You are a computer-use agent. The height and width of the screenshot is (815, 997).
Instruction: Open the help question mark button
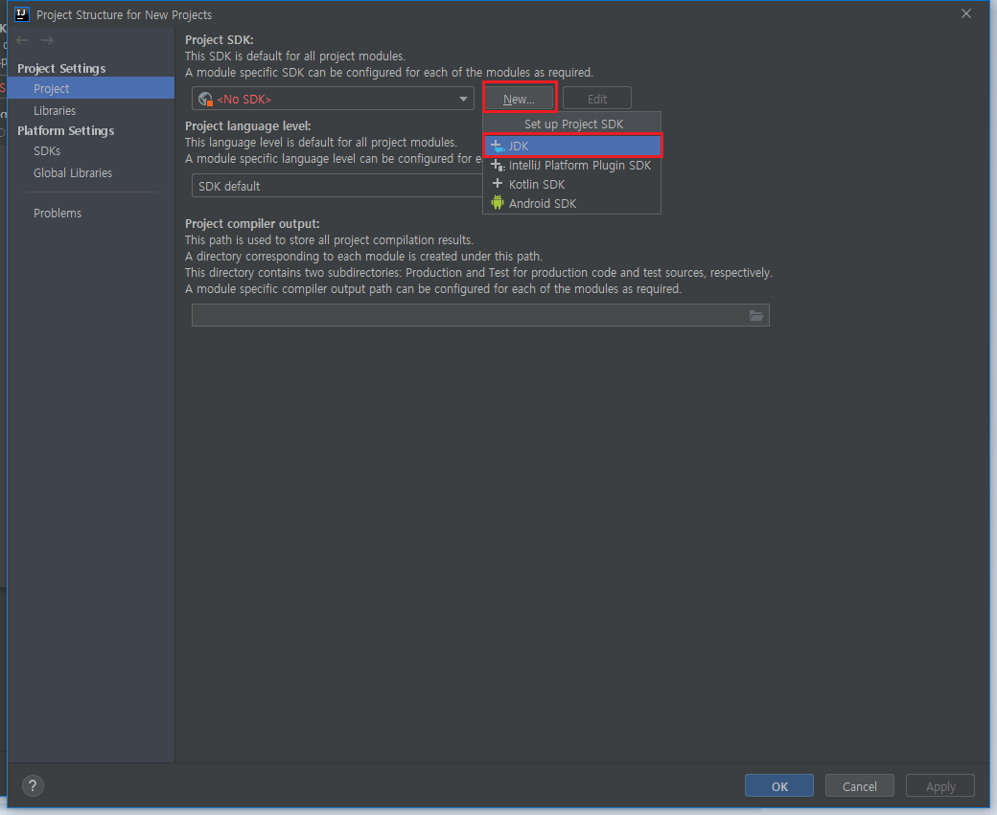pyautogui.click(x=33, y=785)
